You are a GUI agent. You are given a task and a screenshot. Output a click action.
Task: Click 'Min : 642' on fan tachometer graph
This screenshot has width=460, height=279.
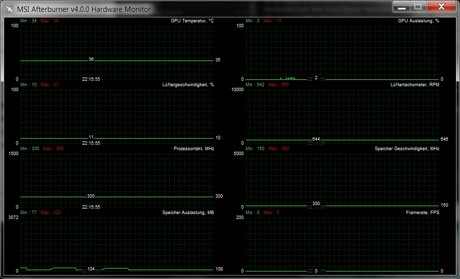pyautogui.click(x=255, y=85)
